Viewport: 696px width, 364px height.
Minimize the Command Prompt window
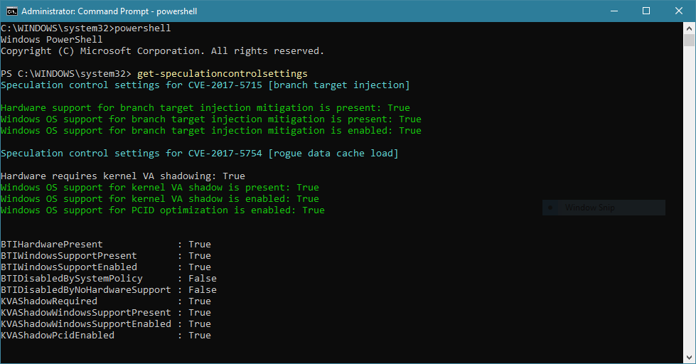(x=612, y=11)
